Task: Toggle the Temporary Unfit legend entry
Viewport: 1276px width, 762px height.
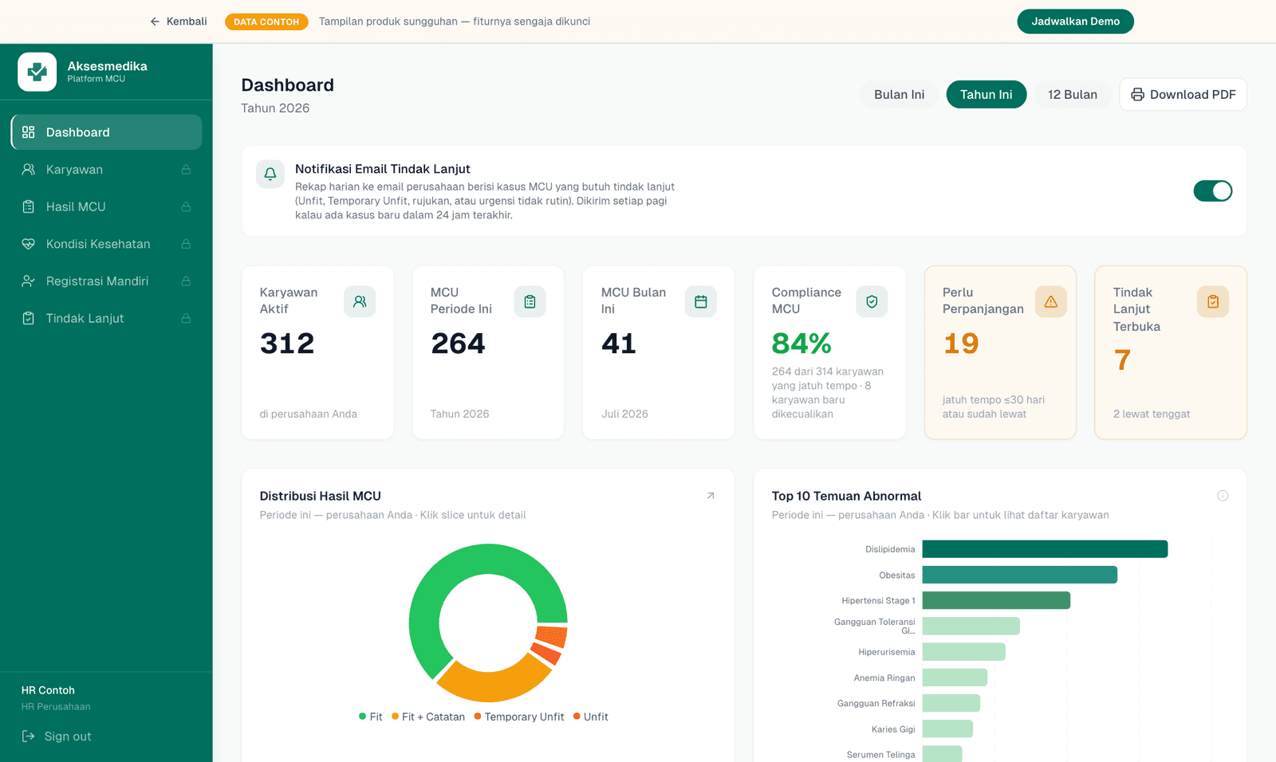Action: 519,717
